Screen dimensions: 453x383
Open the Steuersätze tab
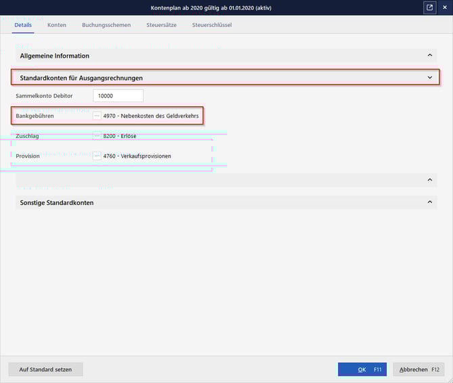[162, 25]
